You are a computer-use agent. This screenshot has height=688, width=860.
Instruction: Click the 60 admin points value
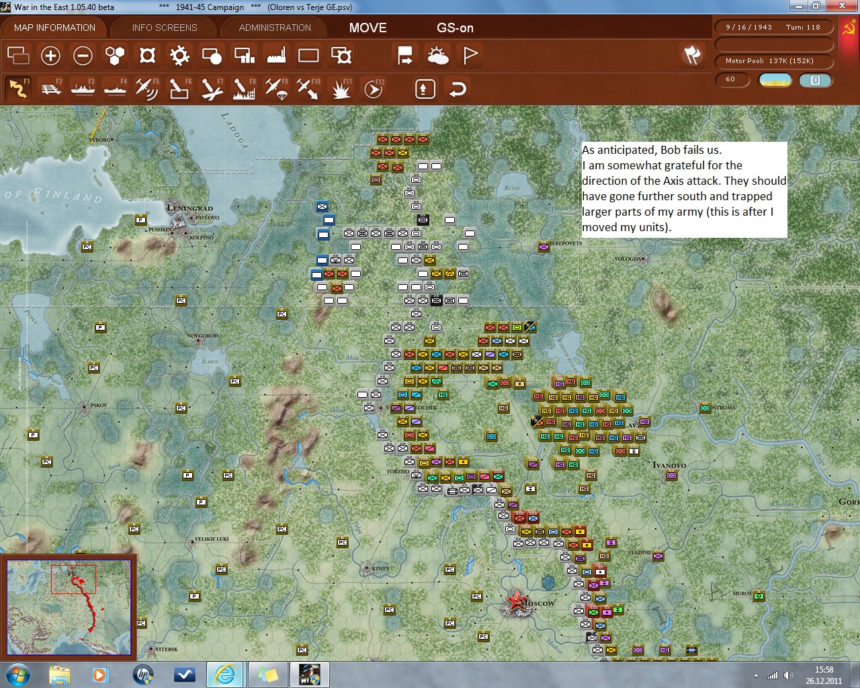(x=732, y=79)
